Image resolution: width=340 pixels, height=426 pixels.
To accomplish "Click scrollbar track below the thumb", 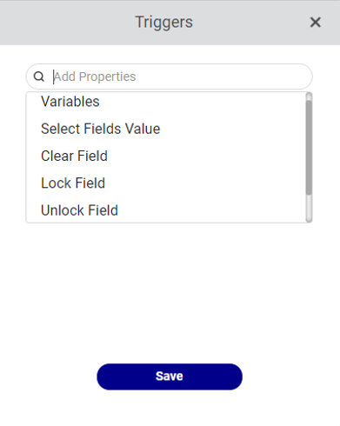I will [x=309, y=208].
